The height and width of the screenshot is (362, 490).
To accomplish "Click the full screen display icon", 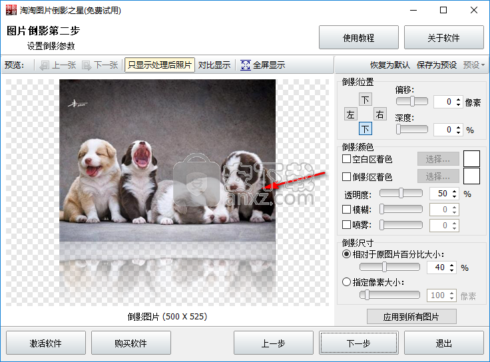I will (x=245, y=65).
